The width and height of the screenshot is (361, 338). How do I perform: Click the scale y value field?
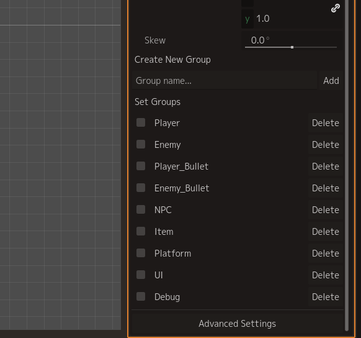(292, 19)
